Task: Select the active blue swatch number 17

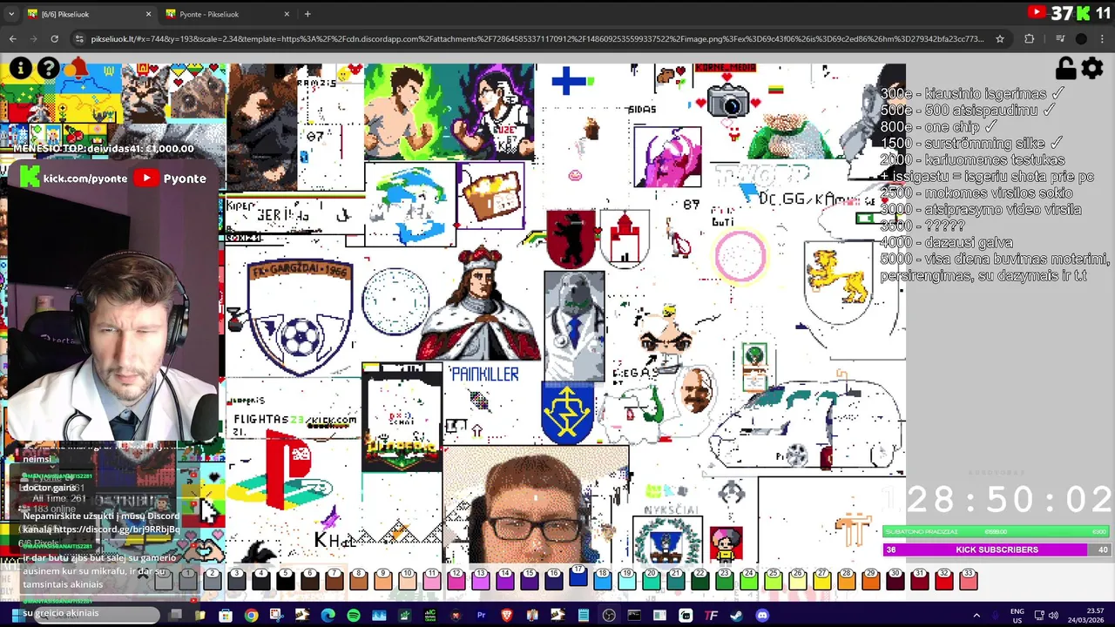Action: (578, 576)
